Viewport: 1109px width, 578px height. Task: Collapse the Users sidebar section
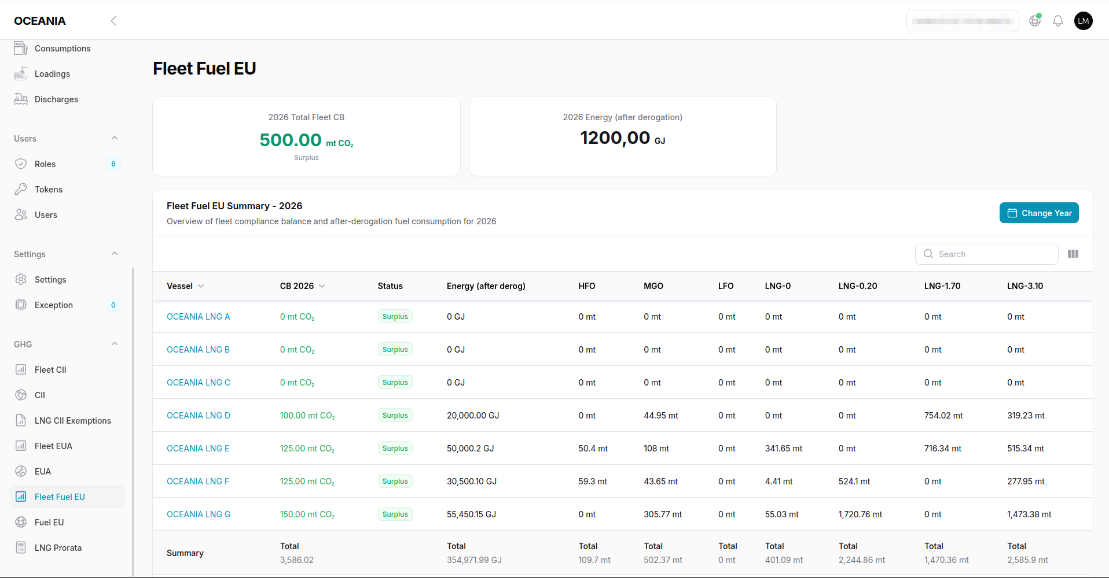(x=115, y=138)
